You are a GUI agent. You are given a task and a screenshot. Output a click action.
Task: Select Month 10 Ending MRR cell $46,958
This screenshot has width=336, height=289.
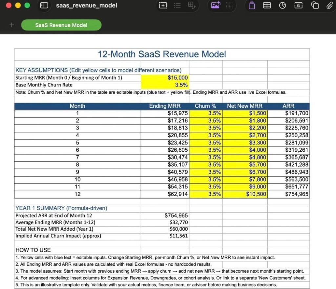pyautogui.click(x=165, y=180)
